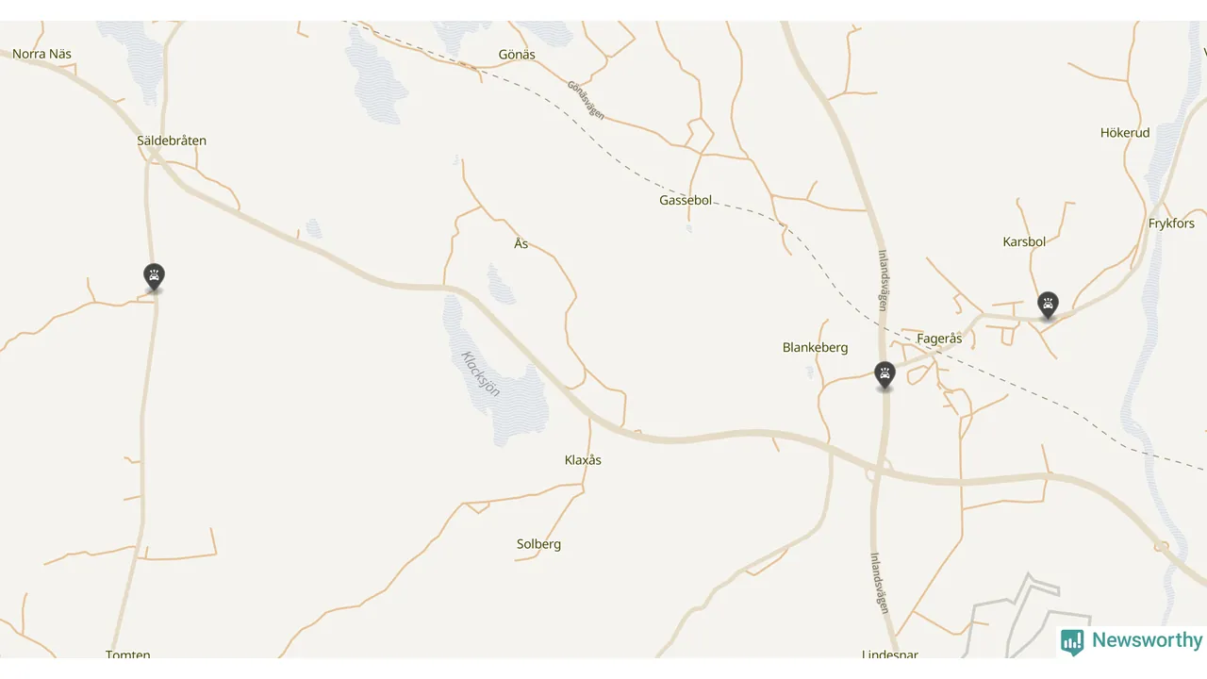Click the Ås place label
The width and height of the screenshot is (1207, 679).
click(521, 244)
